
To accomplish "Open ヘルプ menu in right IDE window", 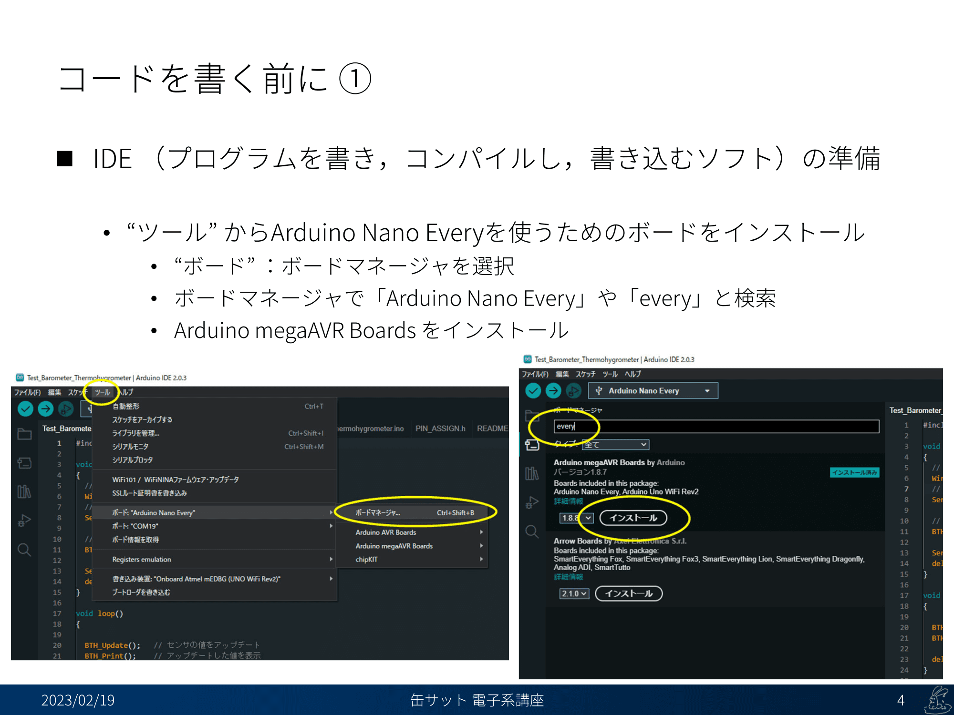I will pyautogui.click(x=633, y=374).
